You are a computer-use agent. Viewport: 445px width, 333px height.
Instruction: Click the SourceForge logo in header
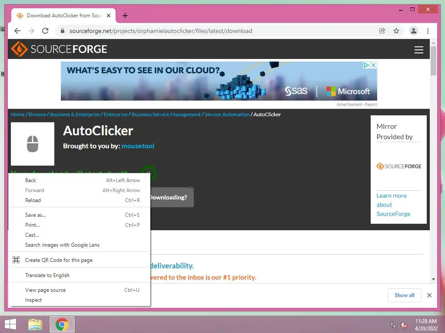click(59, 49)
